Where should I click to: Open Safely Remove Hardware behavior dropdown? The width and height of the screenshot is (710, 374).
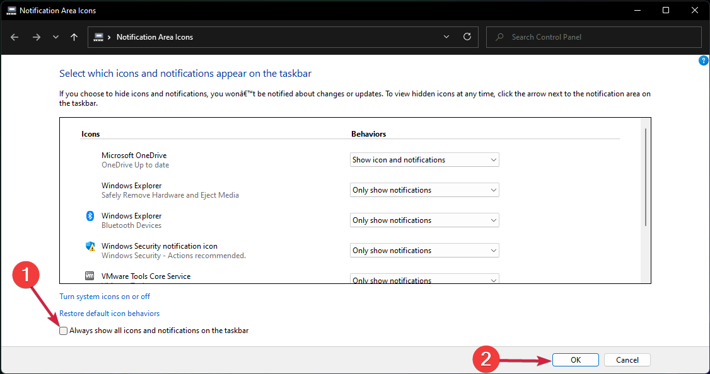point(424,190)
